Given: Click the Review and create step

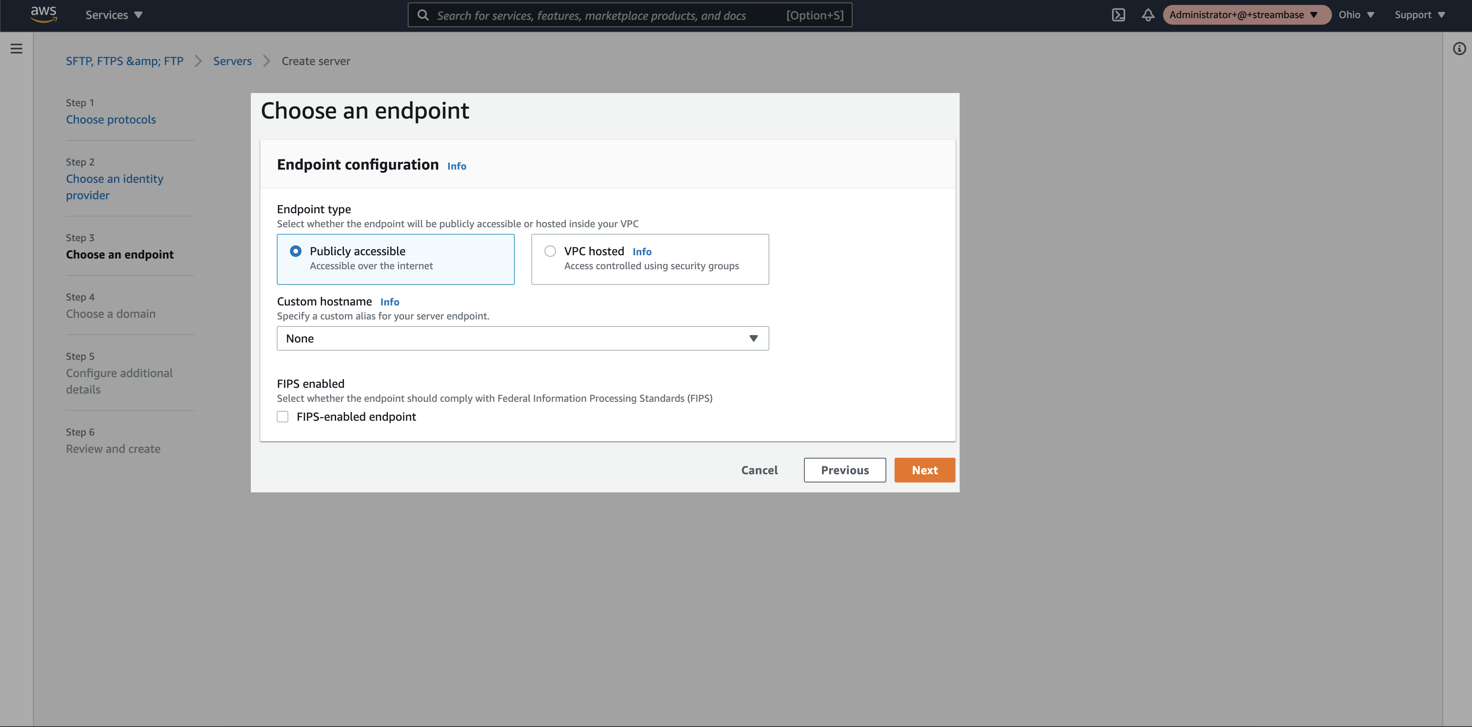Looking at the screenshot, I should click(x=113, y=449).
